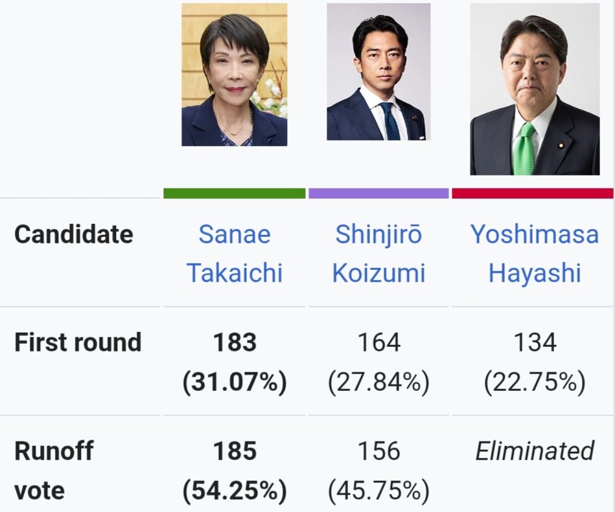Open the portrait above Shinjirō Koizumi's name
This screenshot has height=512, width=615.
(378, 72)
